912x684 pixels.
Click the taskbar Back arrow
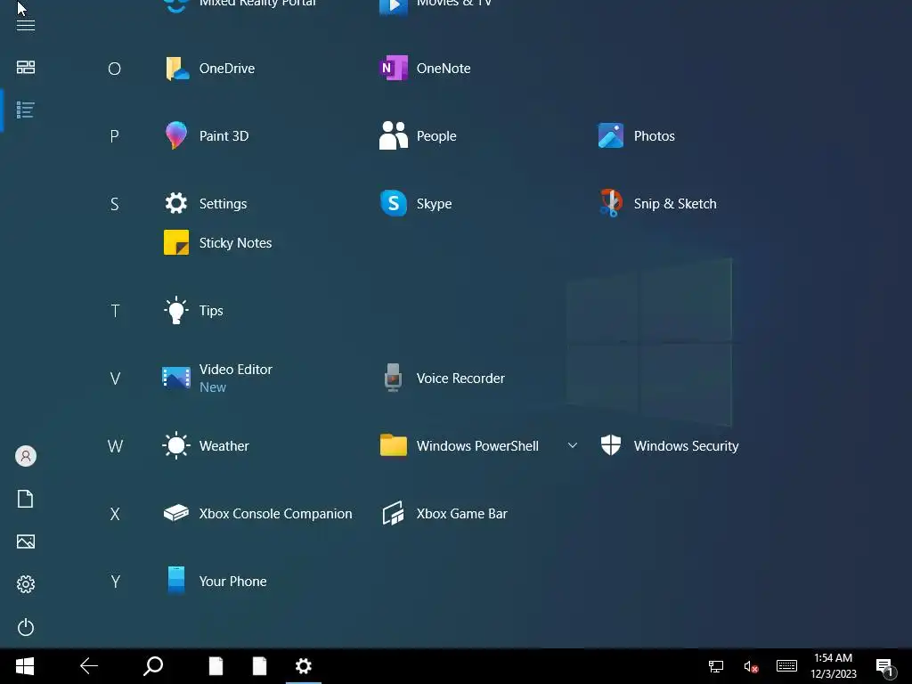(x=89, y=666)
